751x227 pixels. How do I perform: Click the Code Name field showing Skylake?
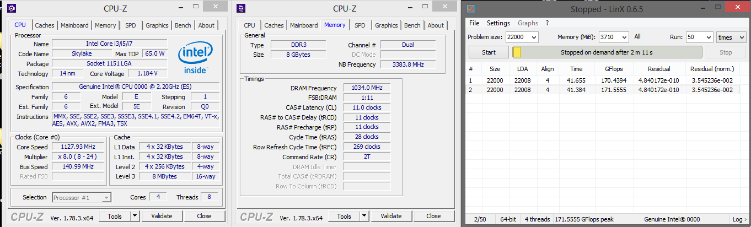click(81, 54)
